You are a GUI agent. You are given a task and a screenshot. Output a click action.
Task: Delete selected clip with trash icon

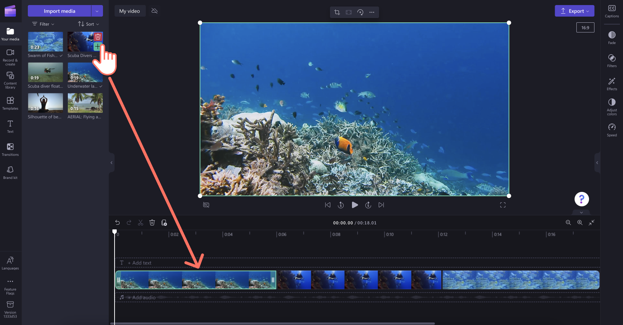(152, 223)
